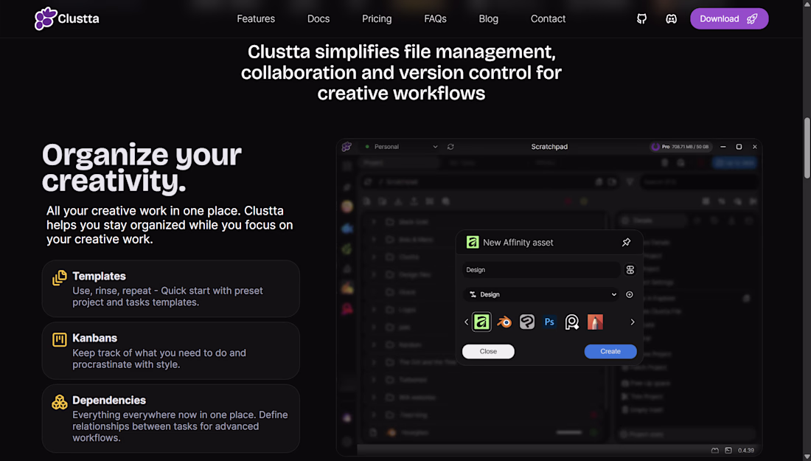Click the Close button in asset dialog
This screenshot has height=461, width=811.
click(488, 351)
